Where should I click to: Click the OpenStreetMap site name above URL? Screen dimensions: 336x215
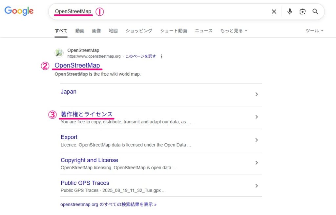pyautogui.click(x=83, y=50)
